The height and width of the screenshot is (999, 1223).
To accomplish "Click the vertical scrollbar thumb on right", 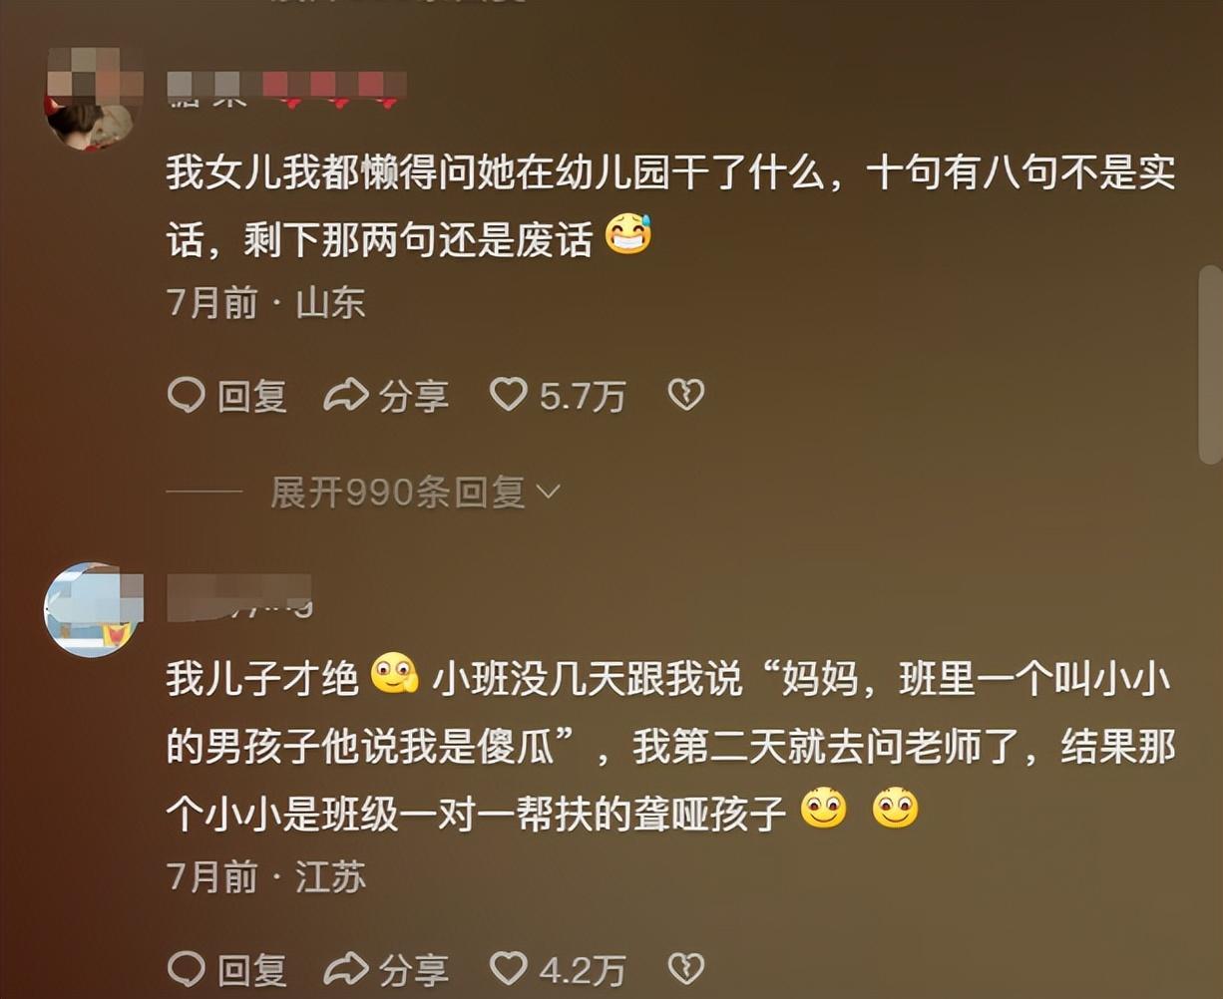I will (1210, 364).
